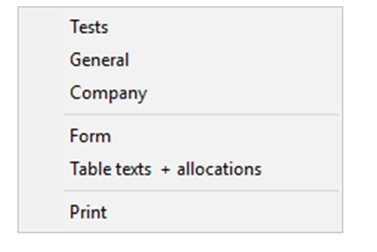Viewport: 377px width, 252px height.
Task: Click the empty margin left of Form
Action: (41, 137)
